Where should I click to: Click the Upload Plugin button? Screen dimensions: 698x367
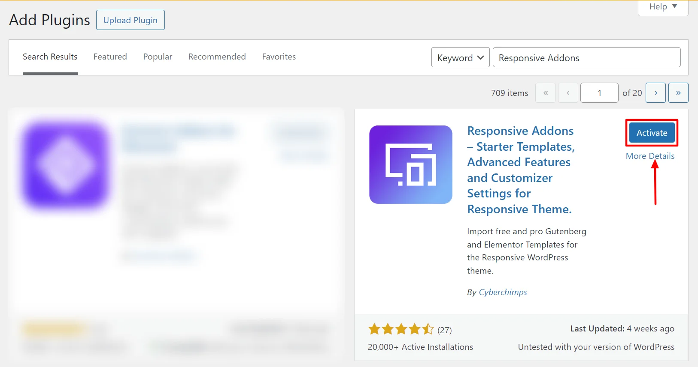(x=130, y=20)
